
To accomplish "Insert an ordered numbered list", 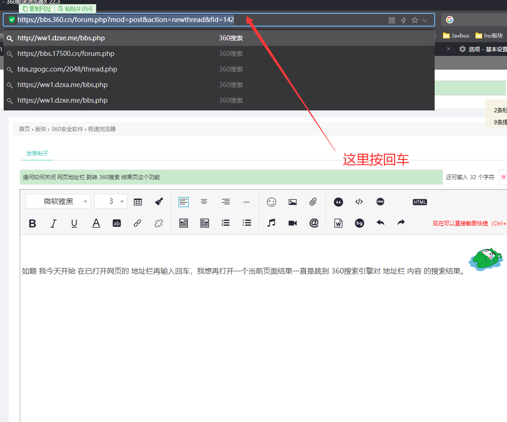I will coord(226,223).
